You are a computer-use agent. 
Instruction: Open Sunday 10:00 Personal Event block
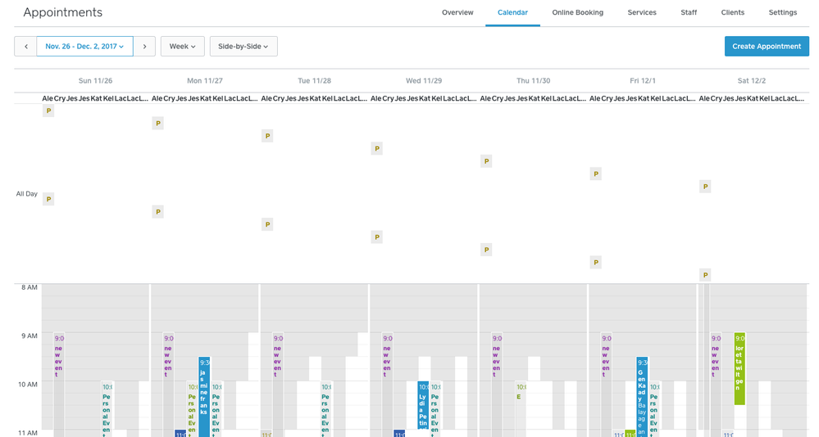click(x=107, y=409)
